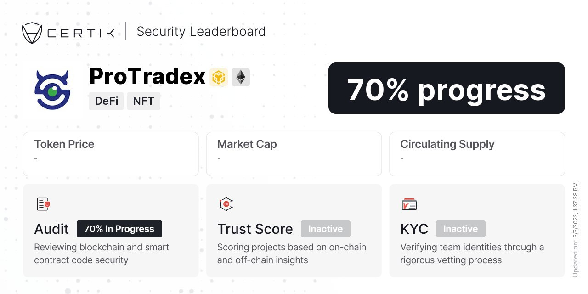Click the Updated on timestamp text

point(575,230)
